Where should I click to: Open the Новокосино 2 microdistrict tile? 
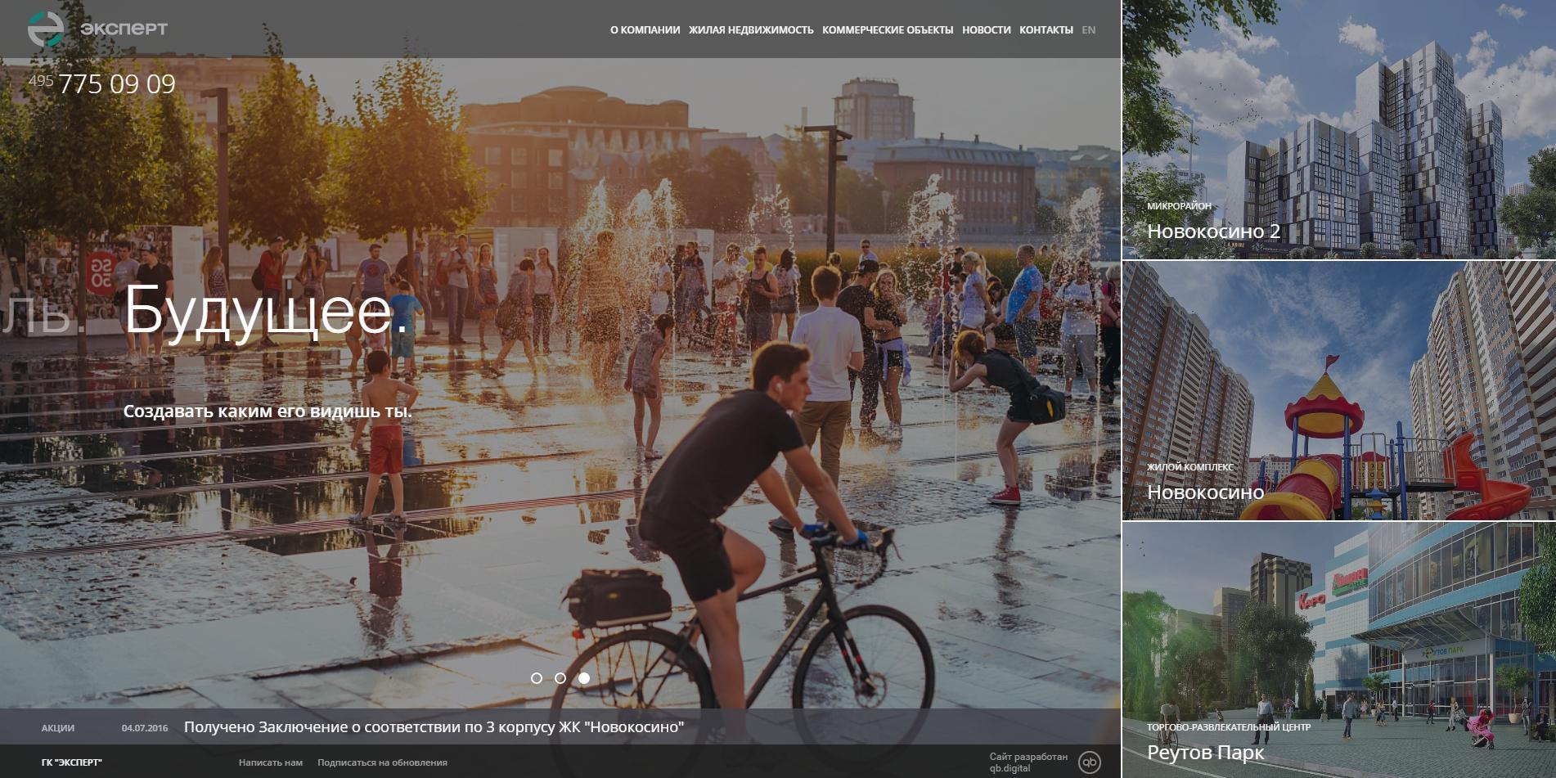point(1338,130)
